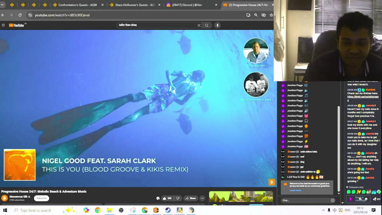382x215 pixels.
Task: Switch to Confrontation's Quests - AQW tab
Action: 78,5
